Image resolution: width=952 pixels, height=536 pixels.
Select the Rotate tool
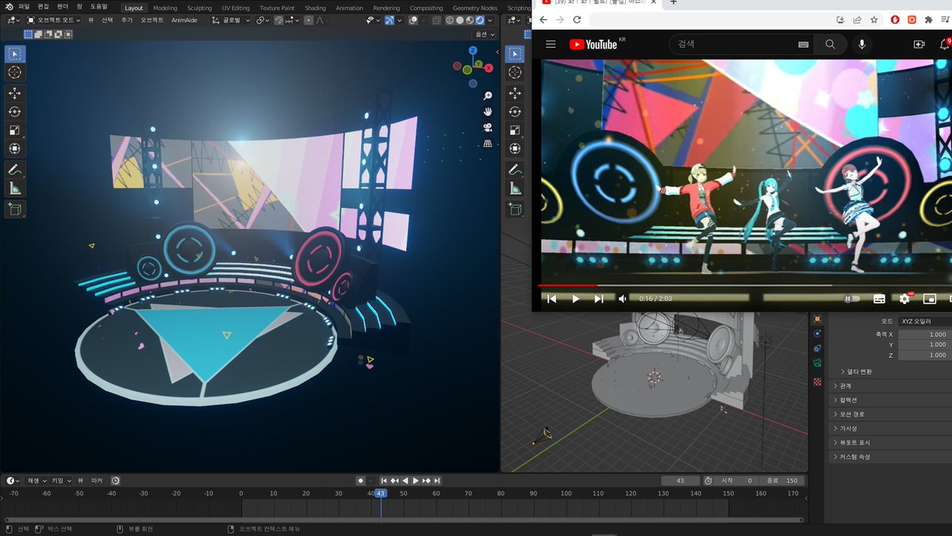14,111
